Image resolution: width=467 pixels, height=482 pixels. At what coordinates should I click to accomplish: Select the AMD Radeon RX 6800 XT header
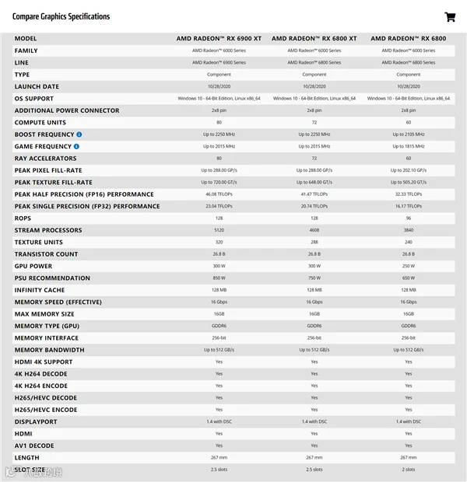[314, 39]
